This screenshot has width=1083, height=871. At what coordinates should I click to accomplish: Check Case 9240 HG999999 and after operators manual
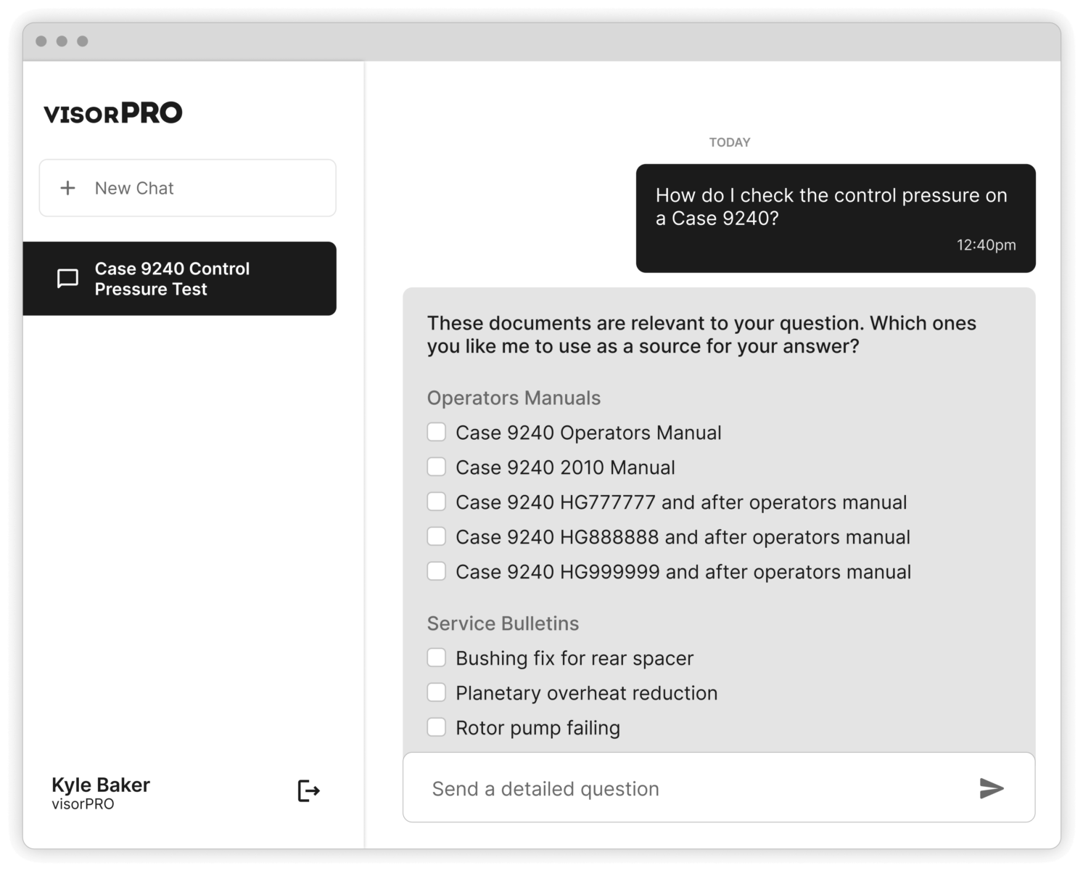(x=437, y=571)
